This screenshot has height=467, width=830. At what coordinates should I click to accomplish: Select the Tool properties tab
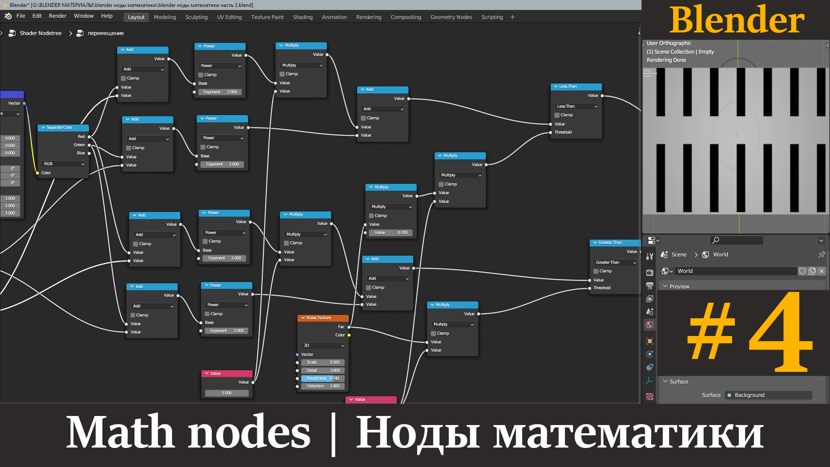[x=650, y=256]
